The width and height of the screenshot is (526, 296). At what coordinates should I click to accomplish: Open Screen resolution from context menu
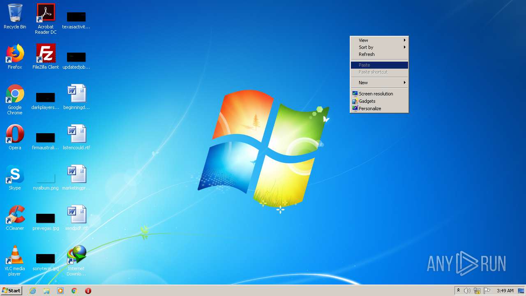click(x=379, y=94)
